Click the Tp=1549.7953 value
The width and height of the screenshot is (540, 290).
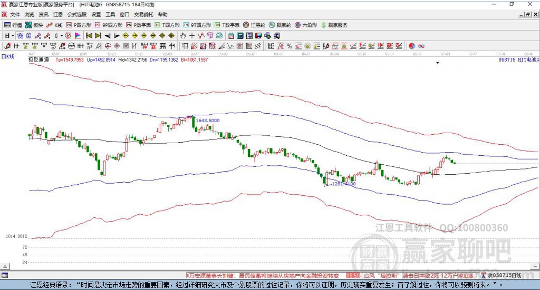(70, 60)
